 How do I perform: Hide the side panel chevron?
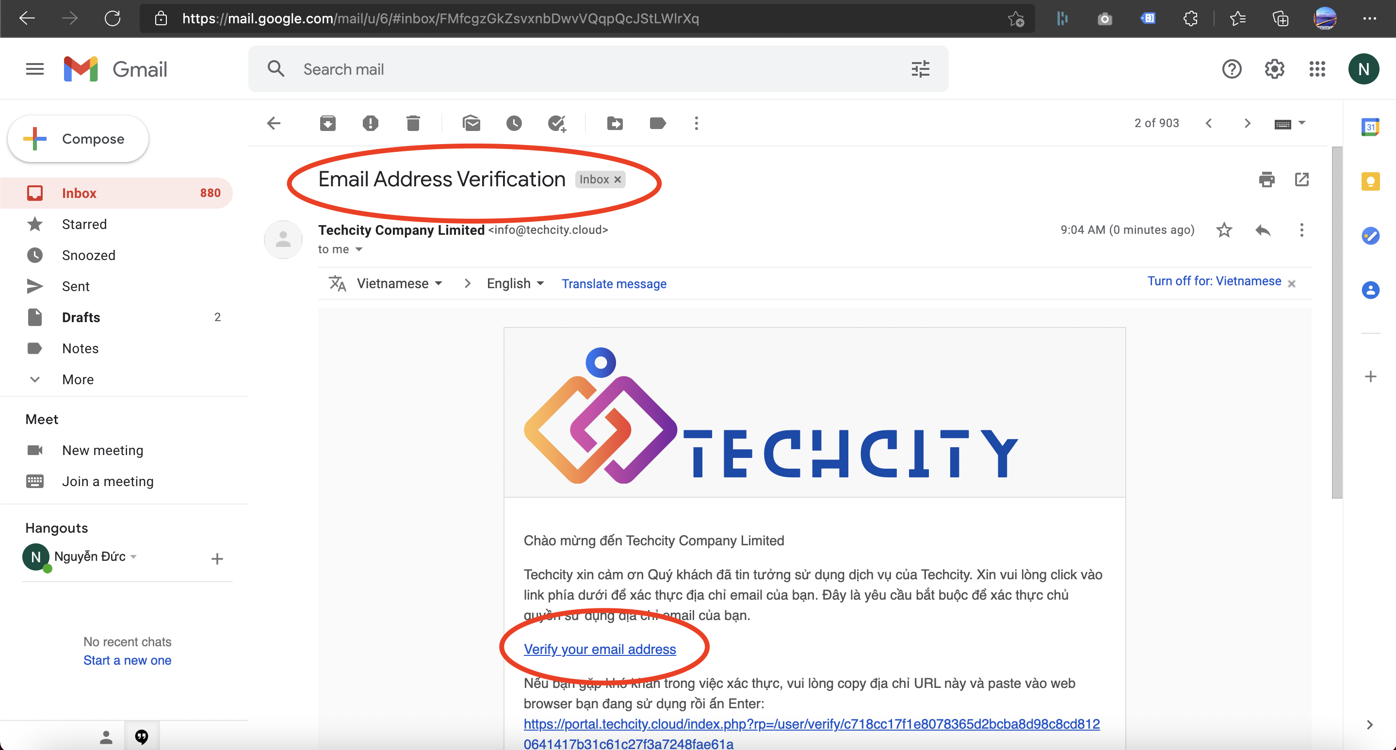(x=1369, y=724)
